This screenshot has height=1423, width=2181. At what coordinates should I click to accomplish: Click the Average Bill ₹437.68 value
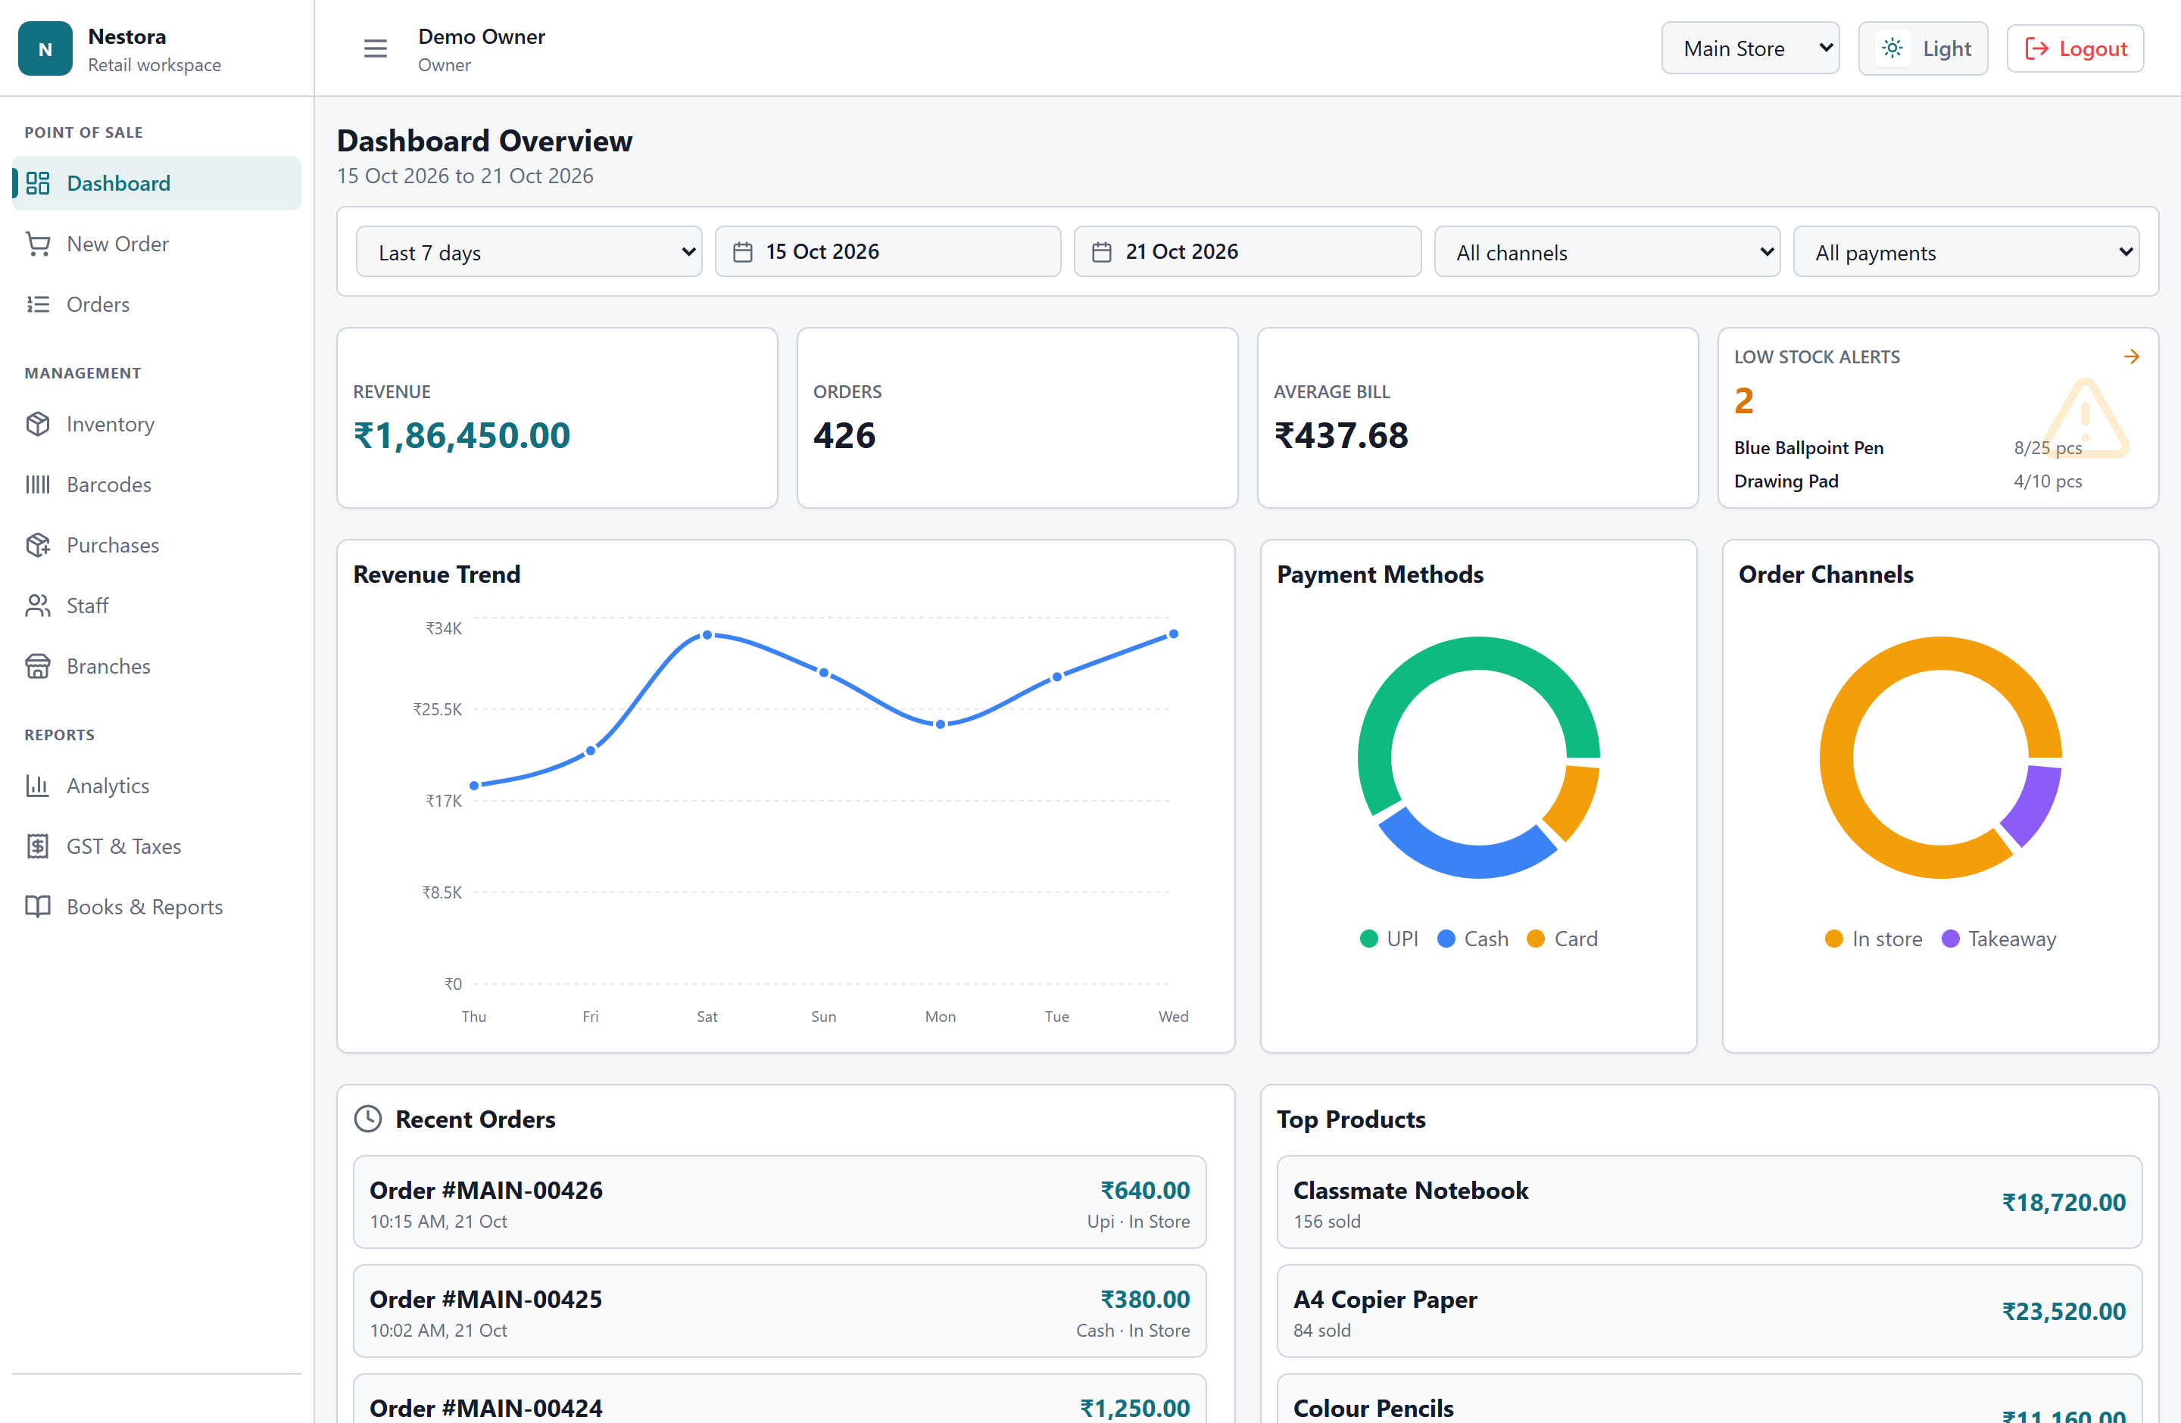click(x=1340, y=435)
